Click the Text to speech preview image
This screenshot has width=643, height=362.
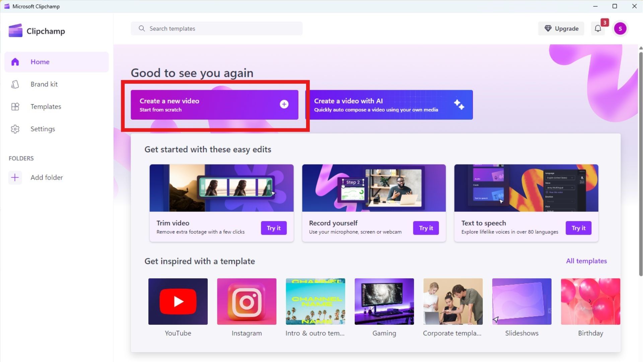526,188
